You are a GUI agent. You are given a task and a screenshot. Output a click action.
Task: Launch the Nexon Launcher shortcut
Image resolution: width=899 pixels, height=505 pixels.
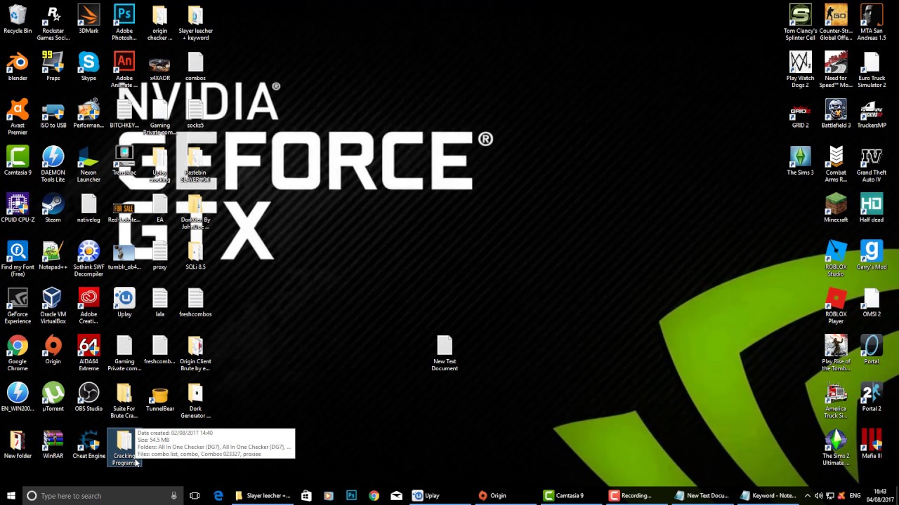pyautogui.click(x=88, y=164)
